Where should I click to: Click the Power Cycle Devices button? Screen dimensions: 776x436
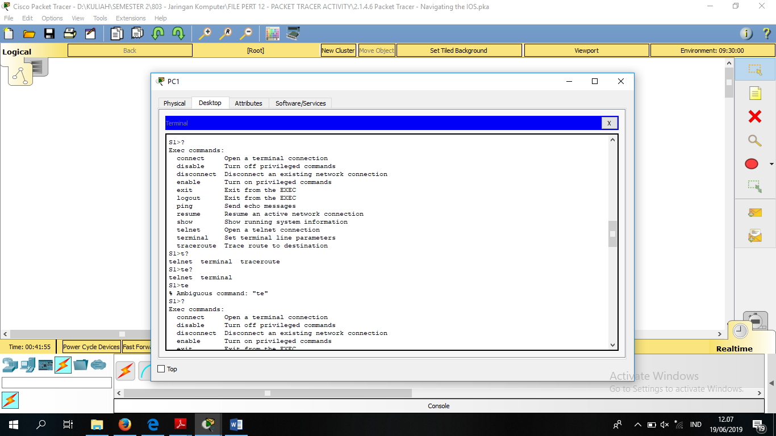91,347
